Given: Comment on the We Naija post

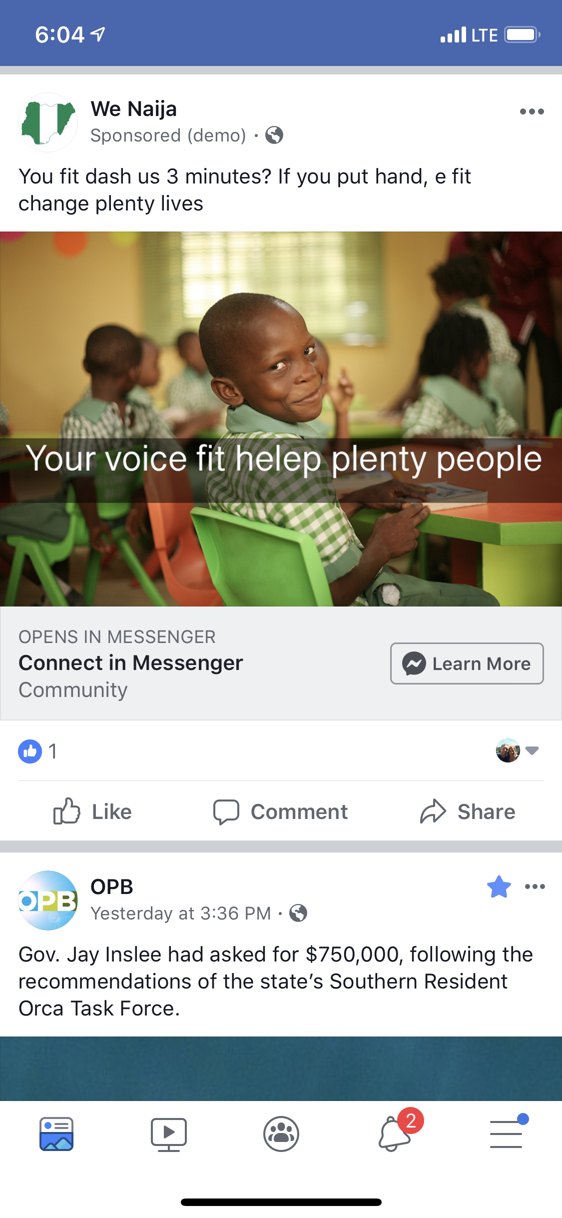Looking at the screenshot, I should pos(280,811).
